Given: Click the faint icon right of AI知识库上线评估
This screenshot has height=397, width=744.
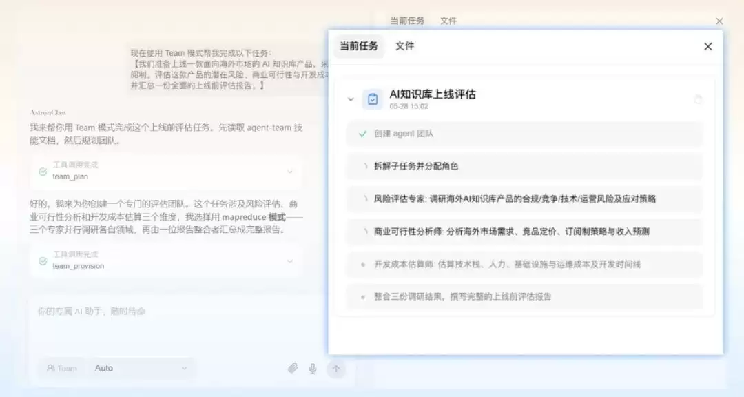Looking at the screenshot, I should point(697,99).
